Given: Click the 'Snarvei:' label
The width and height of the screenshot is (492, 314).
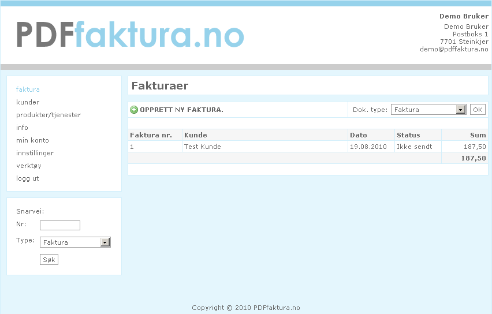Looking at the screenshot, I should click(30, 211).
